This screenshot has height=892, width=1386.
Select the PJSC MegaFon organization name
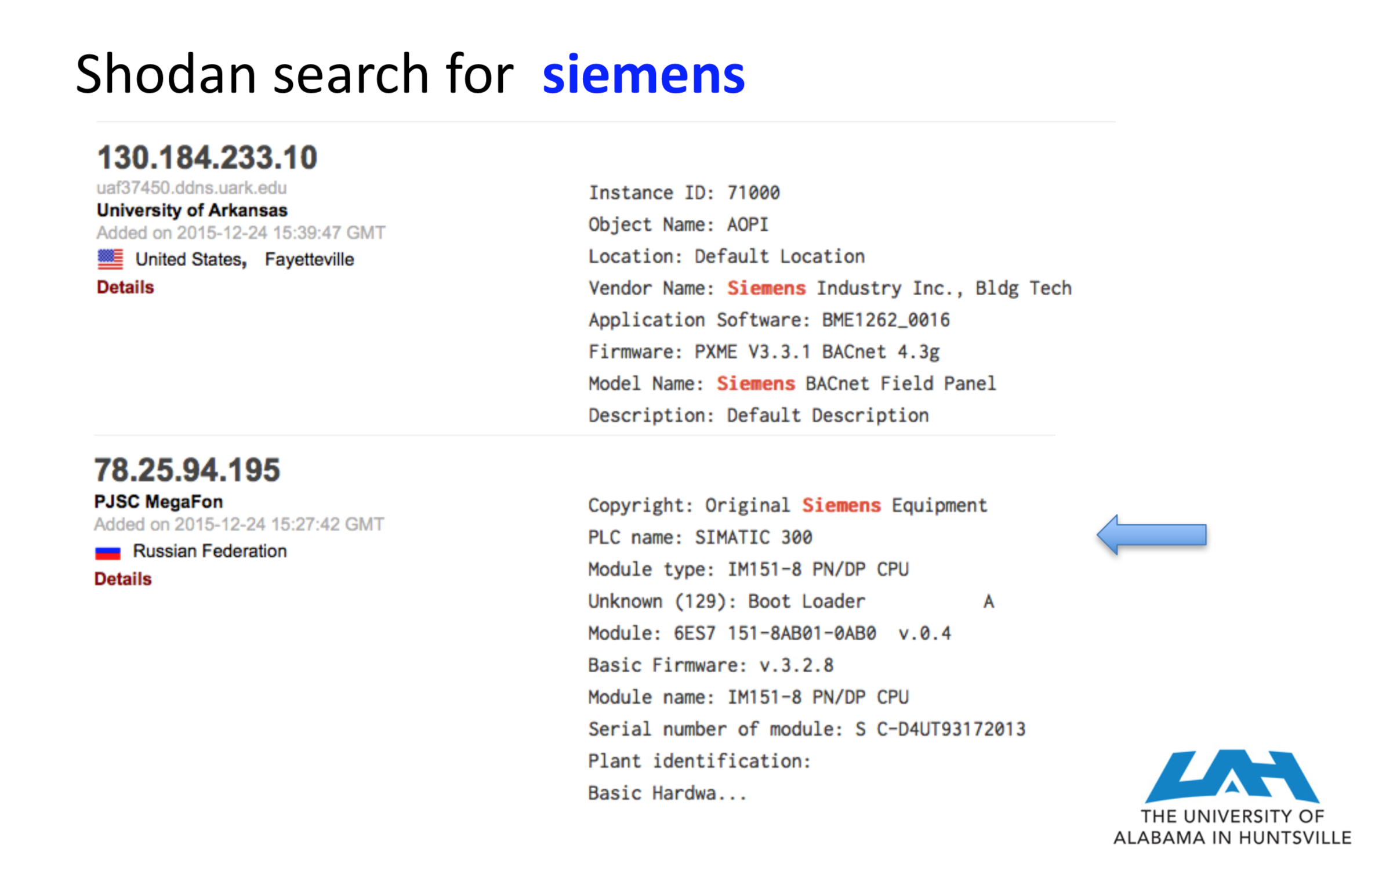coord(158,502)
